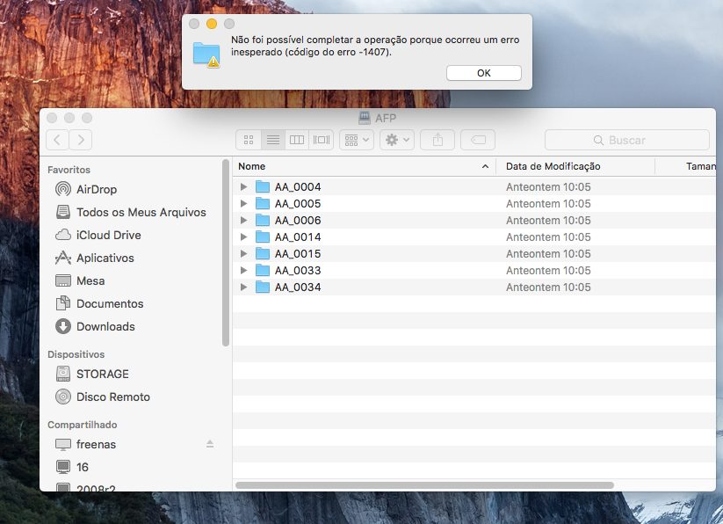
Task: Switch to Cover Flow view
Action: tap(321, 140)
